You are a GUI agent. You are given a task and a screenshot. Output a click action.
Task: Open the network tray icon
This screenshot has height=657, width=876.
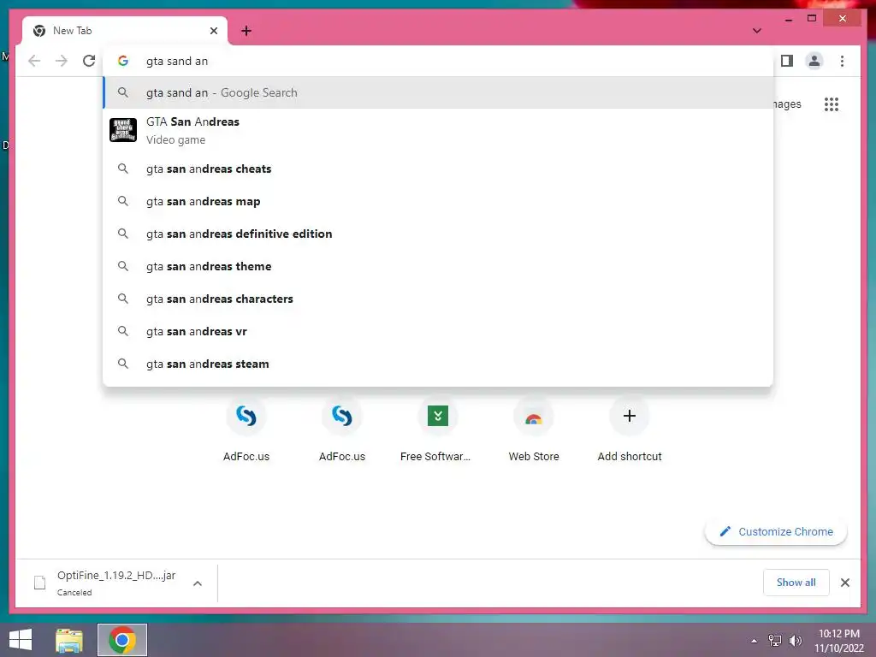[775, 641]
